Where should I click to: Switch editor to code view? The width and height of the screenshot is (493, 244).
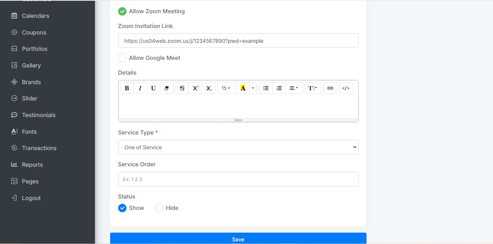pos(346,88)
